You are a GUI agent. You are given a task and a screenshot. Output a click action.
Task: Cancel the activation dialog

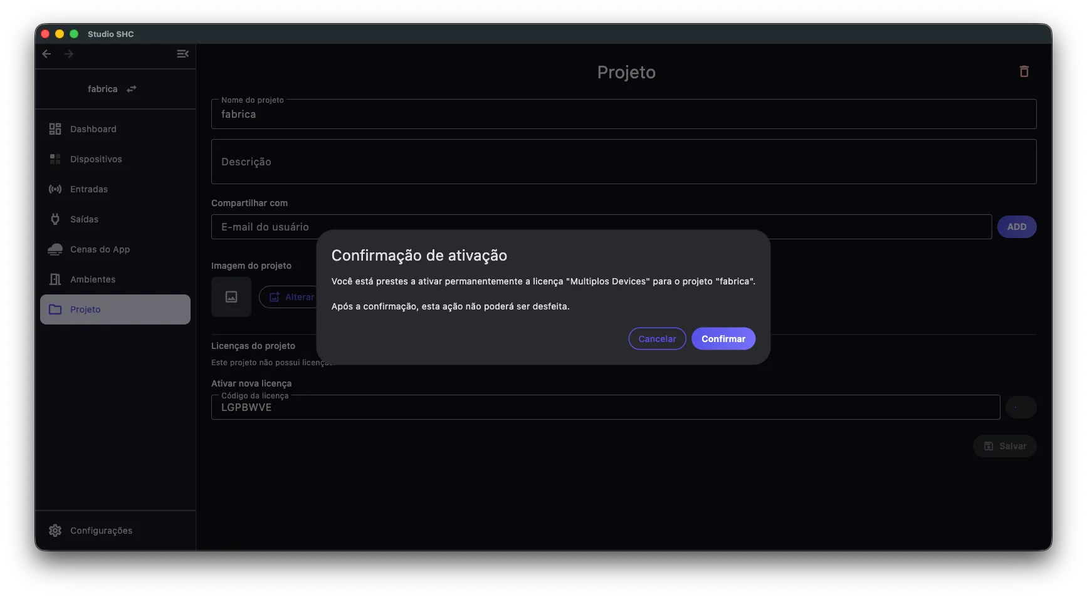[657, 339]
